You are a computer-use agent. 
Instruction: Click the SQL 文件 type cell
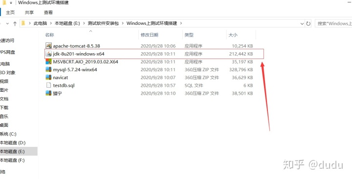(194, 85)
